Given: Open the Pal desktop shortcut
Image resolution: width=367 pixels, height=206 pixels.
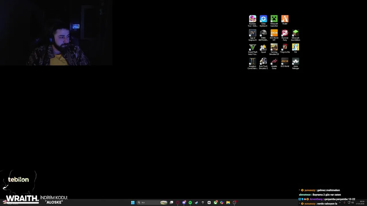Looking at the screenshot, I should click(296, 48).
